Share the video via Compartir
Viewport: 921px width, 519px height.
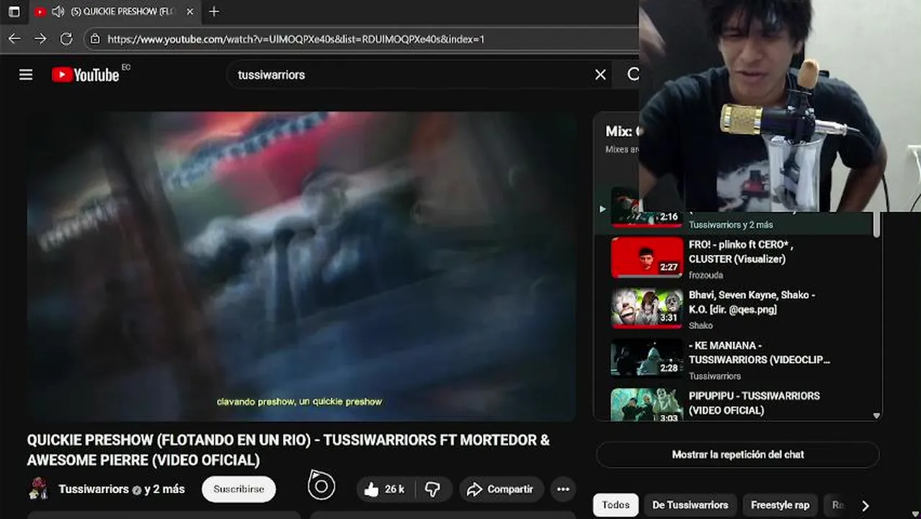pos(502,489)
